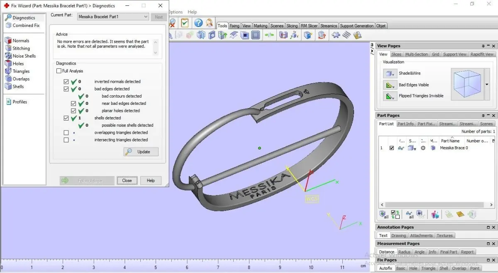Viewport: 498px width, 273px height.
Task: Click the puzzle piece tool icon
Action: tap(336, 35)
